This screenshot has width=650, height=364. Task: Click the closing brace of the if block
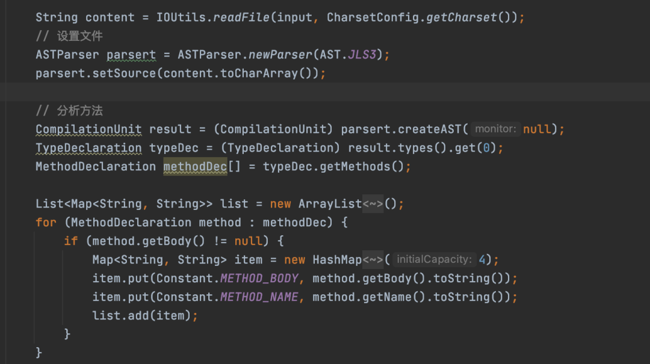(x=67, y=334)
